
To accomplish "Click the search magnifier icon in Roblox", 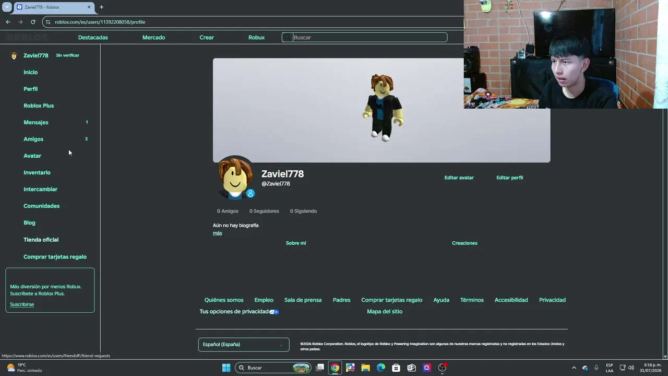I will [x=287, y=38].
